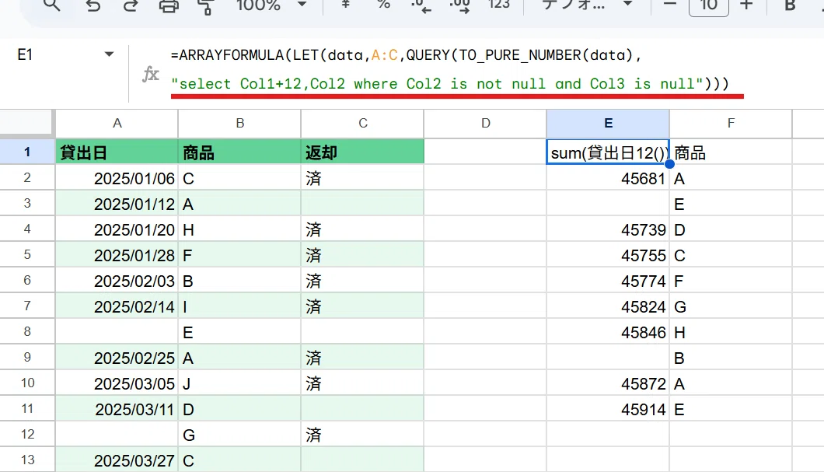Viewport: 824px width, 472px height.
Task: Decrease decimal places
Action: click(421, 5)
